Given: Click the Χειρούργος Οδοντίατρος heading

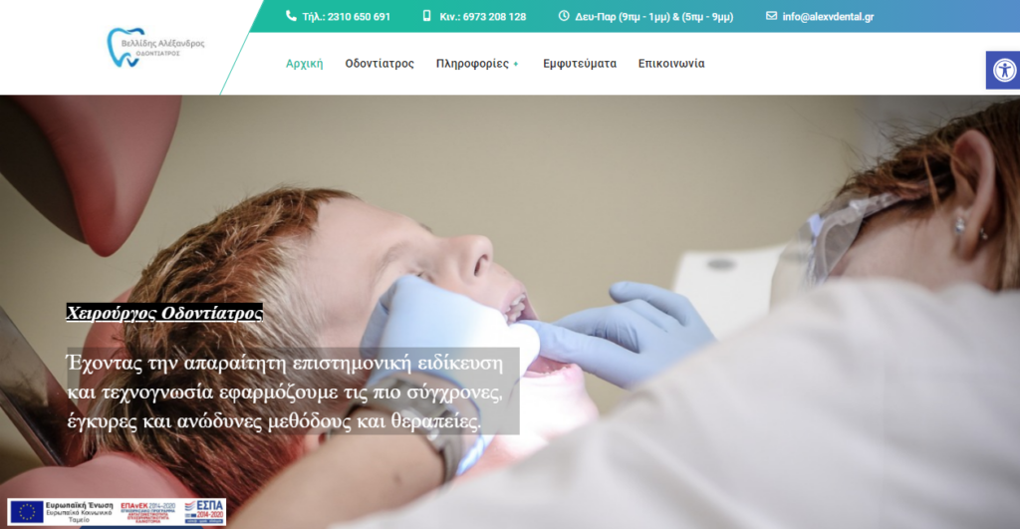Looking at the screenshot, I should (x=164, y=313).
